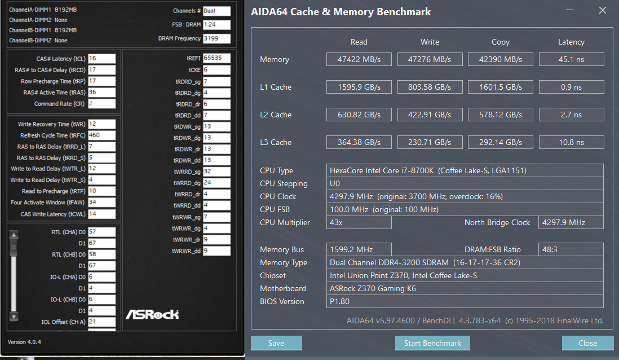Click ChannelA-DIMM1 8192MB entry
The height and width of the screenshot is (360, 619).
point(43,10)
